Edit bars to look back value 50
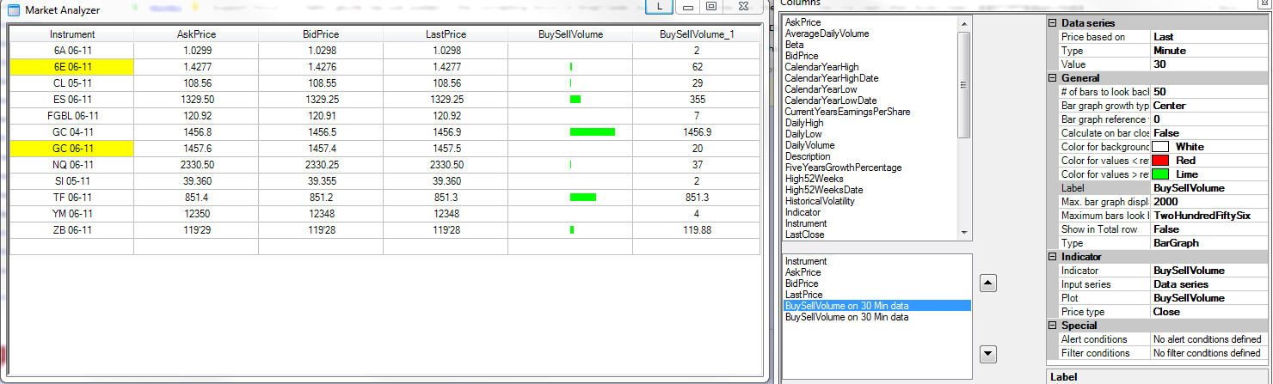The height and width of the screenshot is (384, 1273). (1211, 92)
